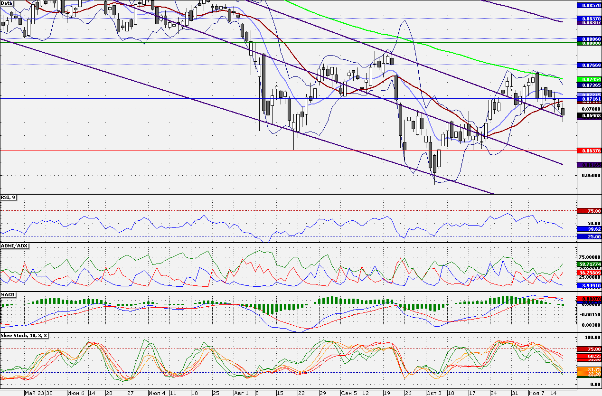This screenshot has width=602, height=396.
Task: Click the Ноя 7 date on time axis
Action: (537, 393)
